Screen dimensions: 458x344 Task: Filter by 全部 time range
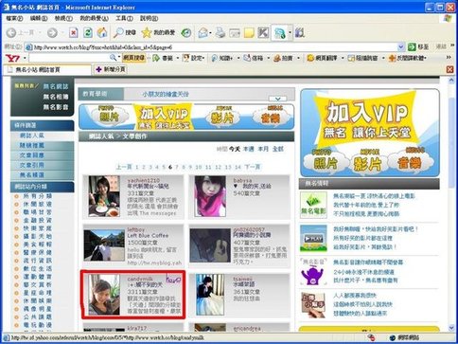[278, 149]
